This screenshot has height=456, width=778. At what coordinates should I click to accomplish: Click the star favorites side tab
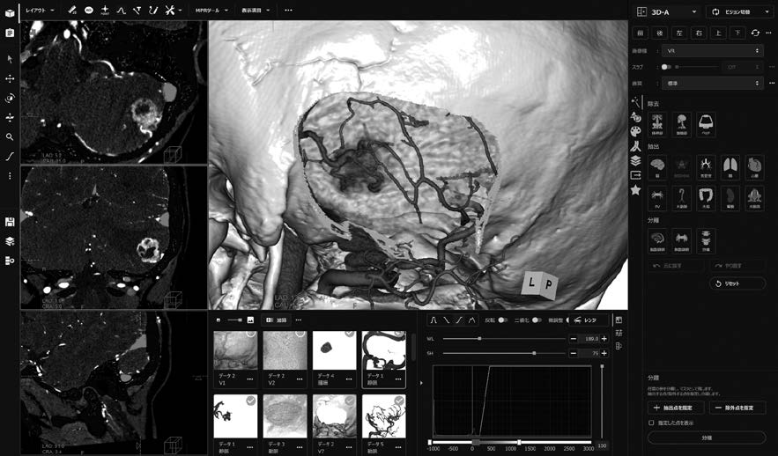point(635,189)
